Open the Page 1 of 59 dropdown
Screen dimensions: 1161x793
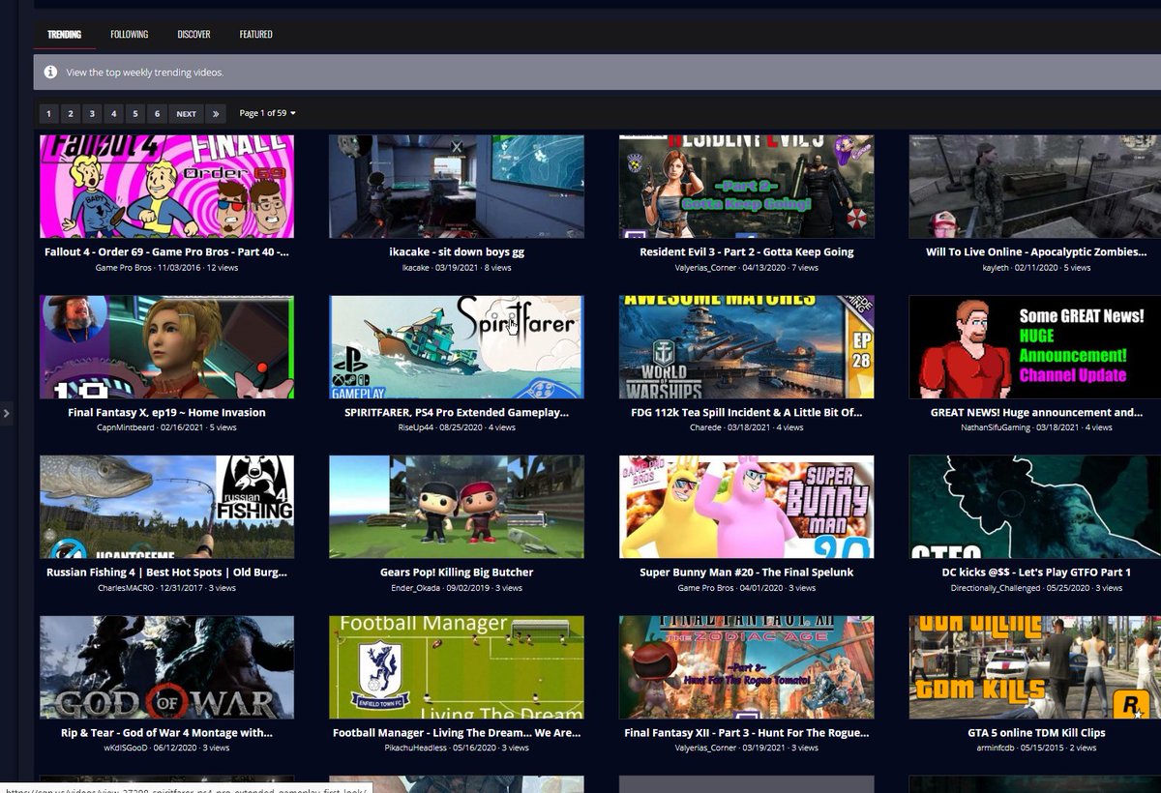[268, 113]
